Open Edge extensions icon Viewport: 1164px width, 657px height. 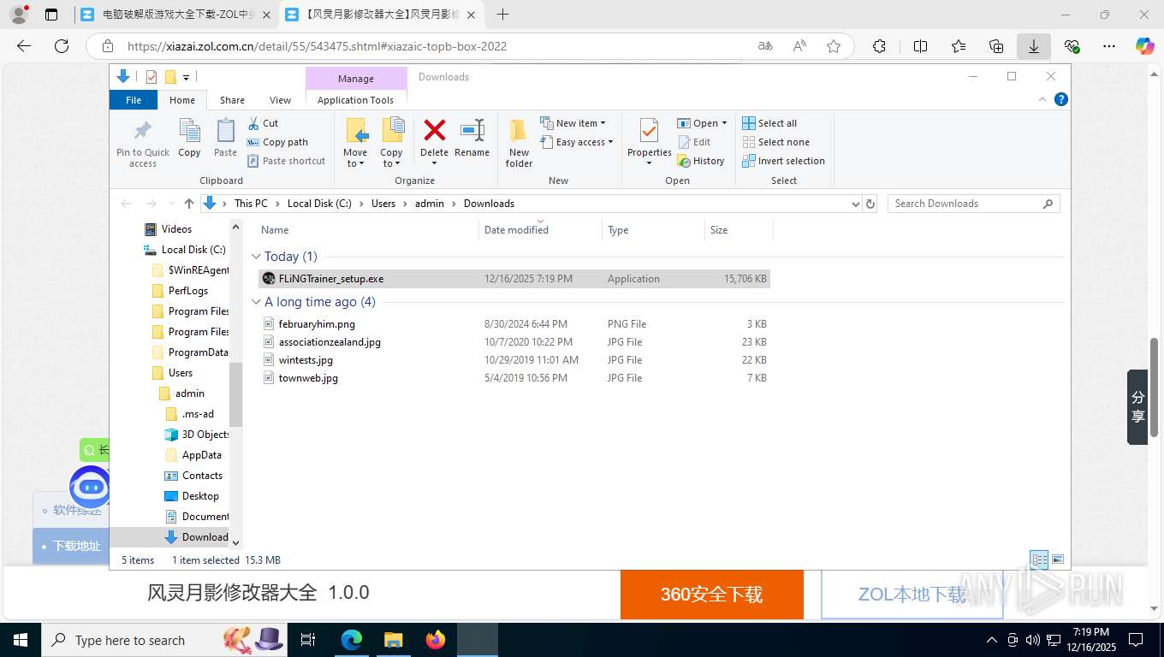coord(879,46)
